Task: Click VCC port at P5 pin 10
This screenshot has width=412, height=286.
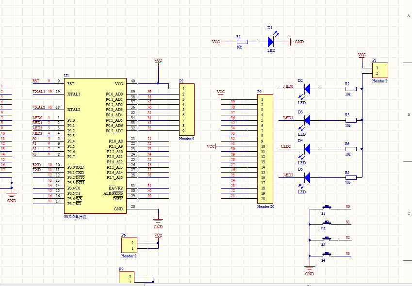Action: coord(211,146)
